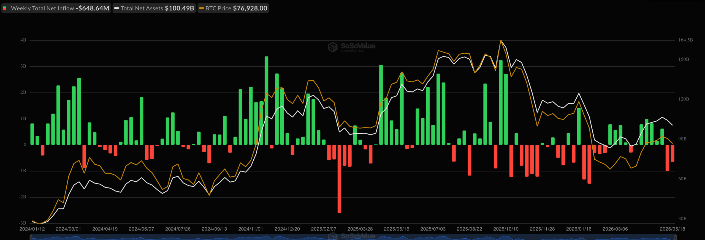Click the 2024/04/19 date axis label

(x=105, y=229)
